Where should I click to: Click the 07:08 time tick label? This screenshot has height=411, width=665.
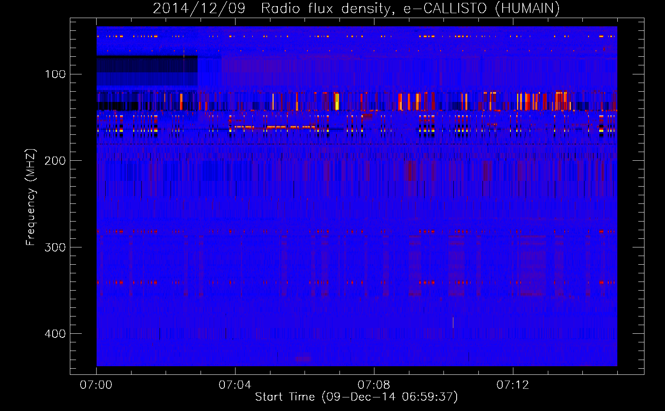[x=374, y=385]
